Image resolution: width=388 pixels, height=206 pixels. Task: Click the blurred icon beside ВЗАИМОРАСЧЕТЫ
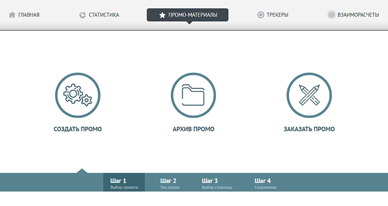pyautogui.click(x=331, y=15)
